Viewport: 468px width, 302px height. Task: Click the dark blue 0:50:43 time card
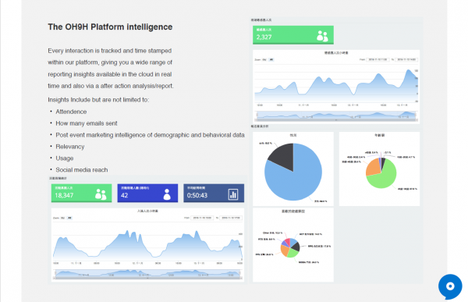point(214,194)
